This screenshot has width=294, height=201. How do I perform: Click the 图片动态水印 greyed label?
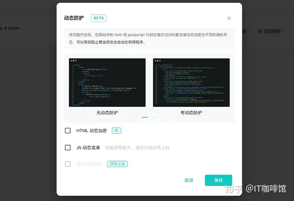click(89, 164)
